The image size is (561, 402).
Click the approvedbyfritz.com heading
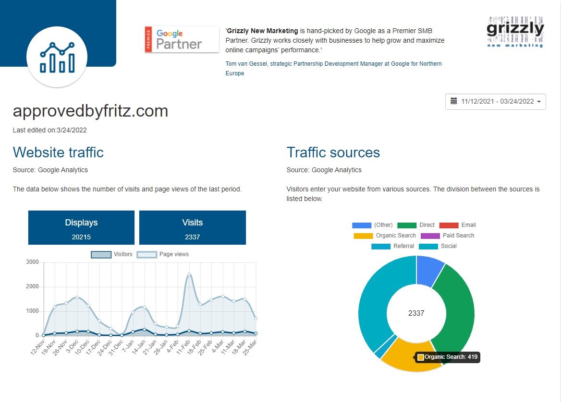[90, 111]
